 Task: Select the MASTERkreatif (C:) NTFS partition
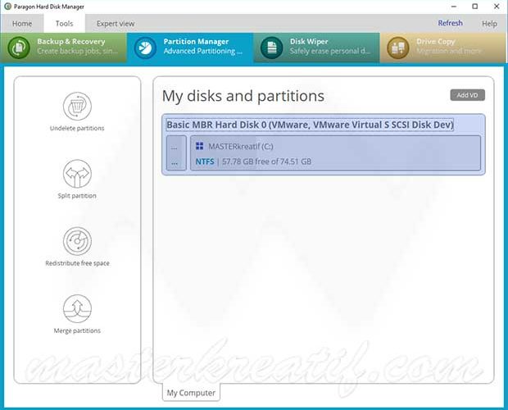[335, 153]
